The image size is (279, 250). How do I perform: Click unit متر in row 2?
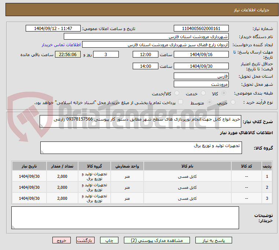(x=127, y=187)
